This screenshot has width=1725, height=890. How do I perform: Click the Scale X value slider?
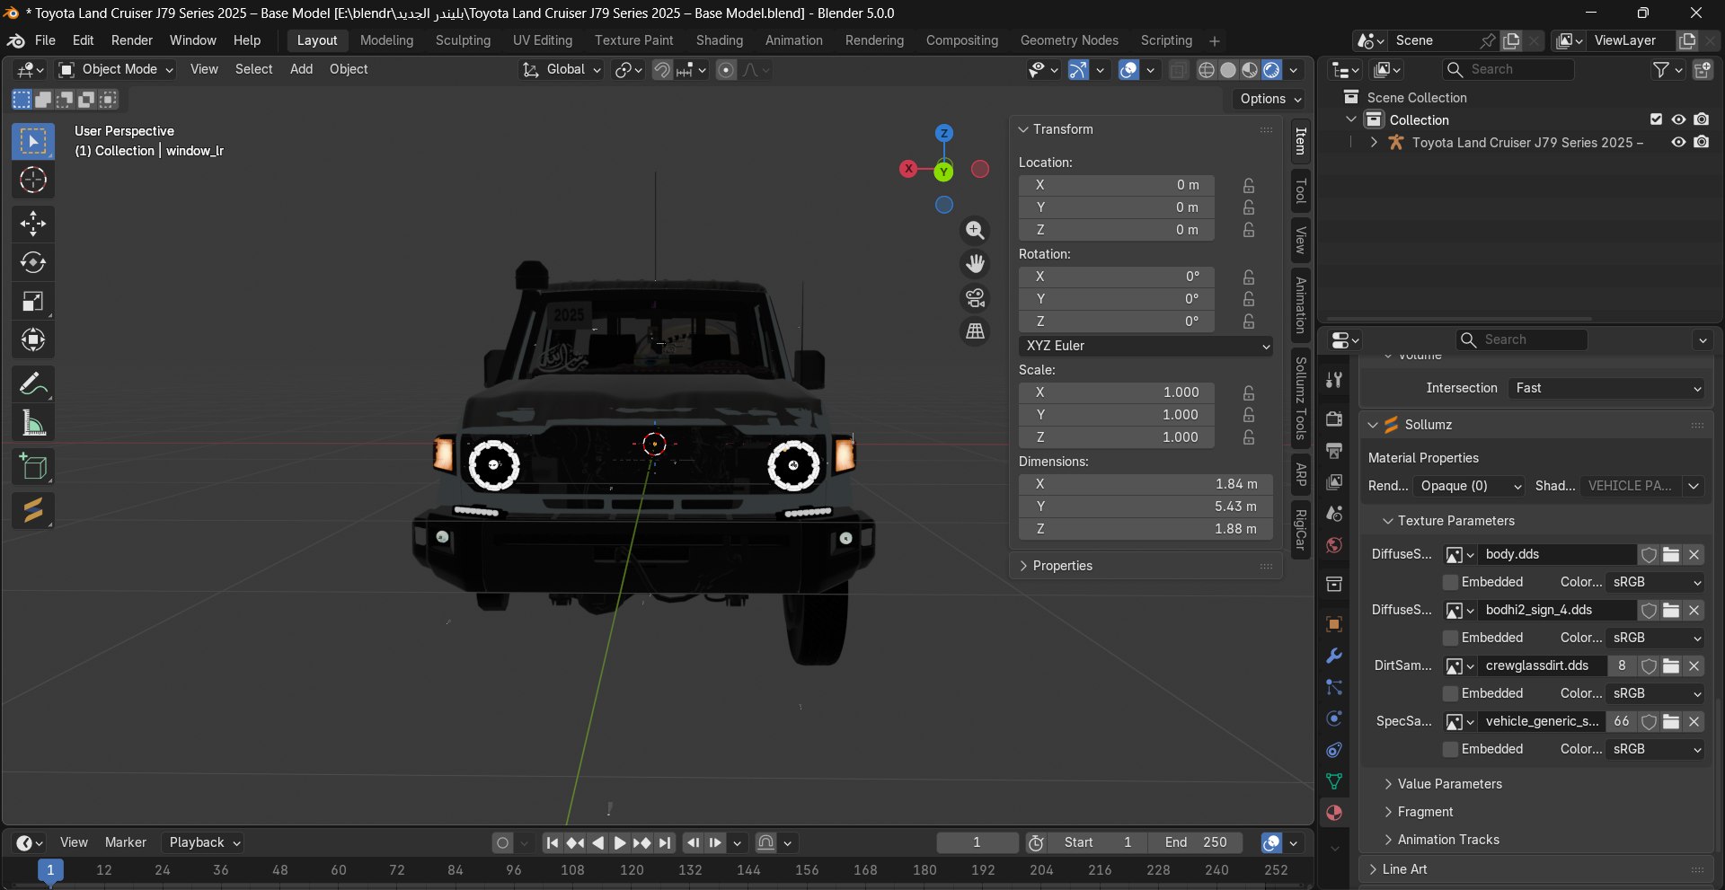pyautogui.click(x=1117, y=392)
